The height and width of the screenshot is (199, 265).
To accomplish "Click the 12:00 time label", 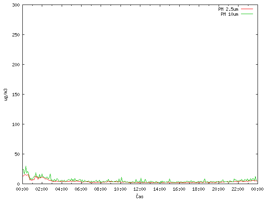I will [x=140, y=189].
